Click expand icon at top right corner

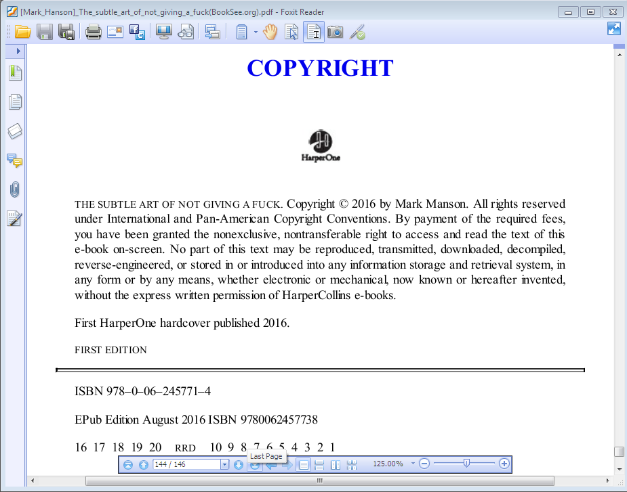(x=614, y=28)
